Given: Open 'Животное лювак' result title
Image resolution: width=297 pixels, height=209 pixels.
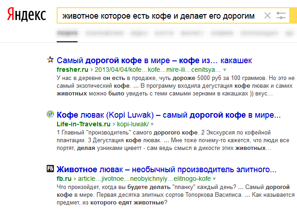Looking at the screenshot, I should (x=166, y=169).
